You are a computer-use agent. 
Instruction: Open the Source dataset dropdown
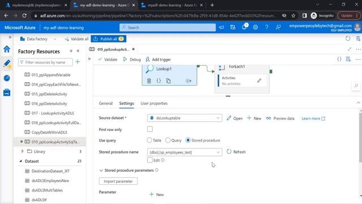click(184, 118)
